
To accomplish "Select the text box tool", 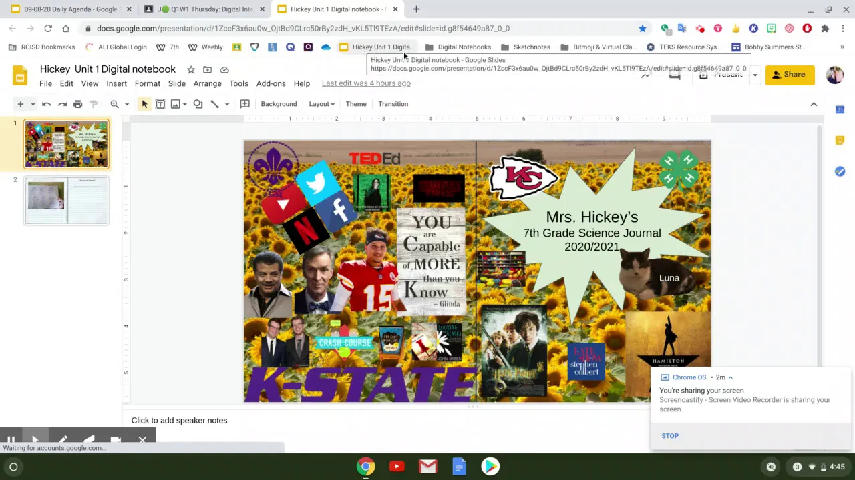I will coord(160,104).
